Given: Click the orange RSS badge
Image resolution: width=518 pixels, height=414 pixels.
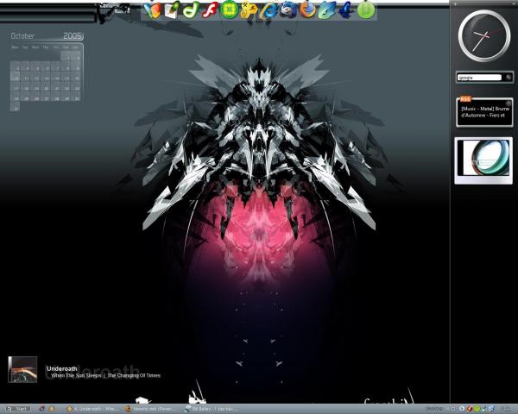Looking at the screenshot, I should click(465, 99).
